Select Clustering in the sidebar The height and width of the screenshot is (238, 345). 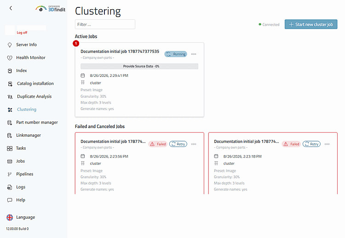tap(27, 110)
